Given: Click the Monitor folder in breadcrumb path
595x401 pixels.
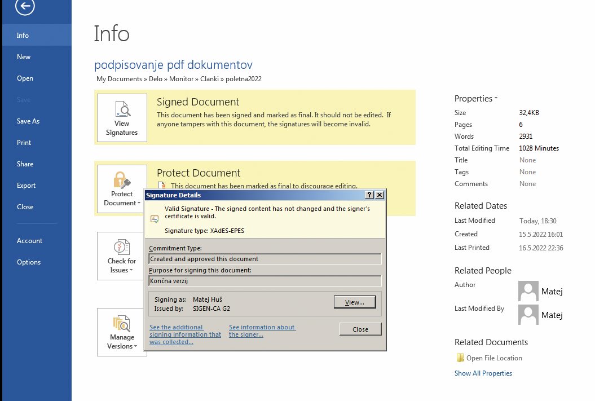Looking at the screenshot, I should coord(182,79).
